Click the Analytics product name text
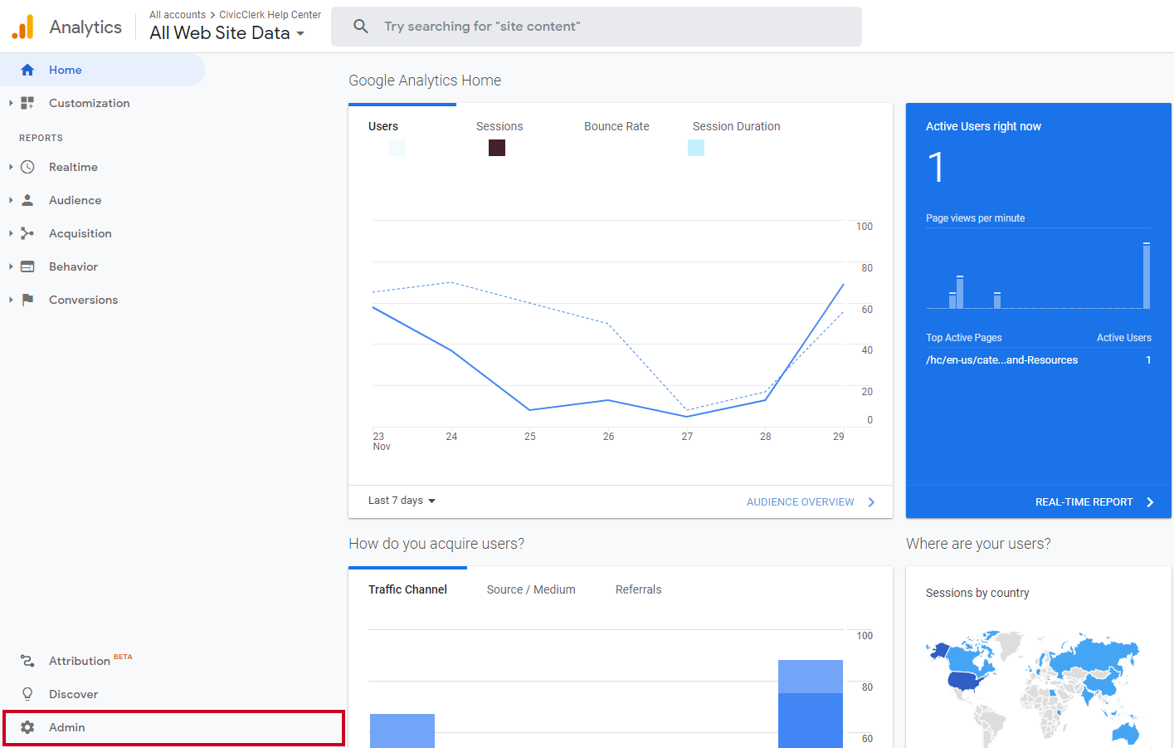Screen dimensions: 1174x748 pos(85,27)
